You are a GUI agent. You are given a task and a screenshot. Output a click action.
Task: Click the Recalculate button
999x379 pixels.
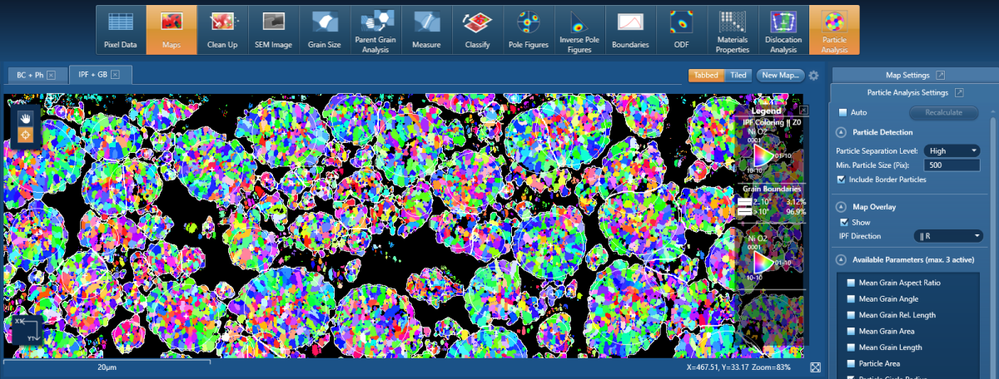click(943, 112)
